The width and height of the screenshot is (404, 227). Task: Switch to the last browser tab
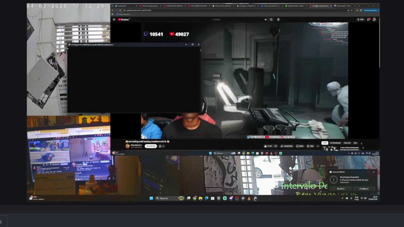(x=345, y=6)
